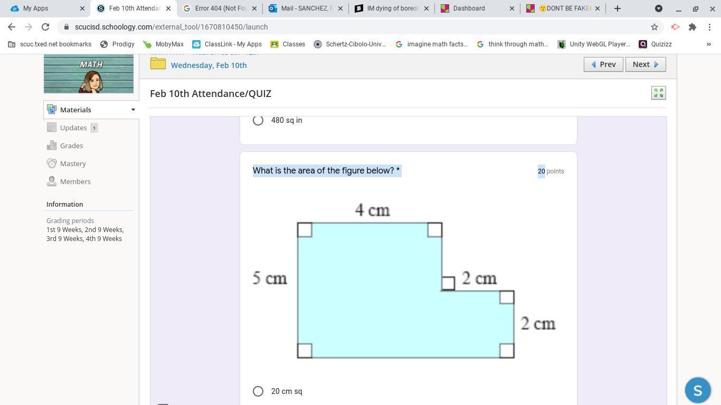The height and width of the screenshot is (405, 721).
Task: Open the Classes bookmark
Action: pos(288,44)
